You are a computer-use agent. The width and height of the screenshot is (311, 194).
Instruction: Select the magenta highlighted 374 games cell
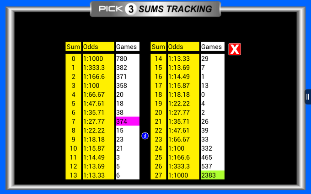pyautogui.click(x=128, y=121)
